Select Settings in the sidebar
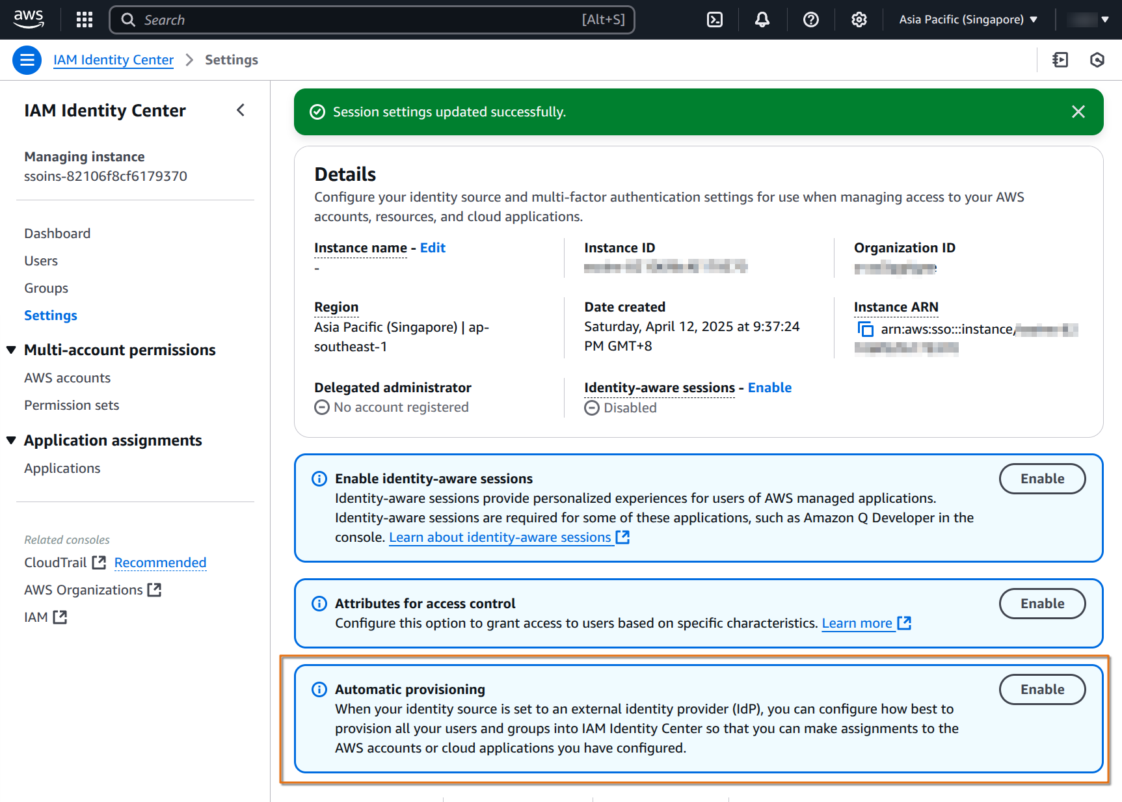Viewport: 1122px width, 802px height. [x=51, y=315]
